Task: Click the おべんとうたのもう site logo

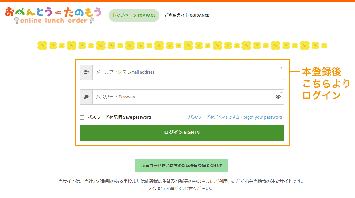Action: [x=53, y=15]
